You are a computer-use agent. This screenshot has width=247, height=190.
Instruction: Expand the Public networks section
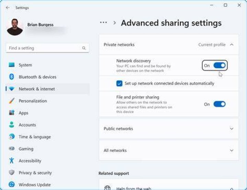232,129
